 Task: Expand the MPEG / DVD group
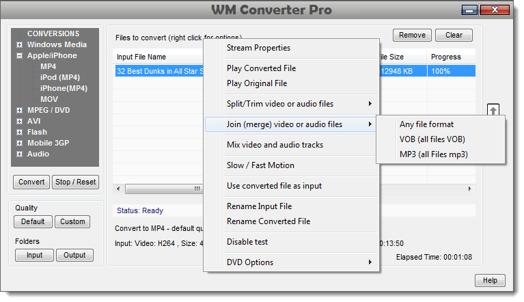click(20, 111)
